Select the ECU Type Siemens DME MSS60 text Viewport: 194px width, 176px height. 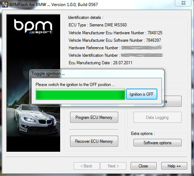tap(98, 25)
